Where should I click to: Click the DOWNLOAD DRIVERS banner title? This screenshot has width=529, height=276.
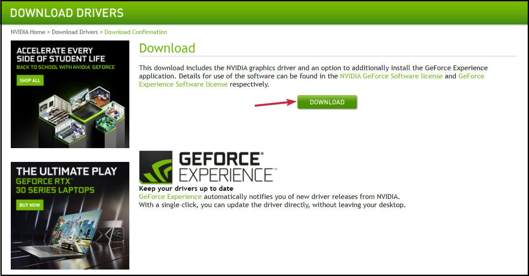click(x=67, y=13)
